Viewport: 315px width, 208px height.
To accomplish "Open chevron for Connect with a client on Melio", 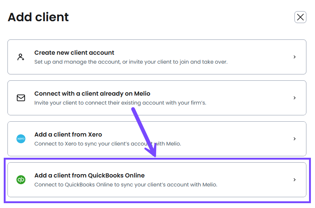I will point(294,98).
